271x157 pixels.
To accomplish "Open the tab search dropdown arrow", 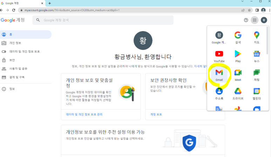I will pyautogui.click(x=243, y=1).
